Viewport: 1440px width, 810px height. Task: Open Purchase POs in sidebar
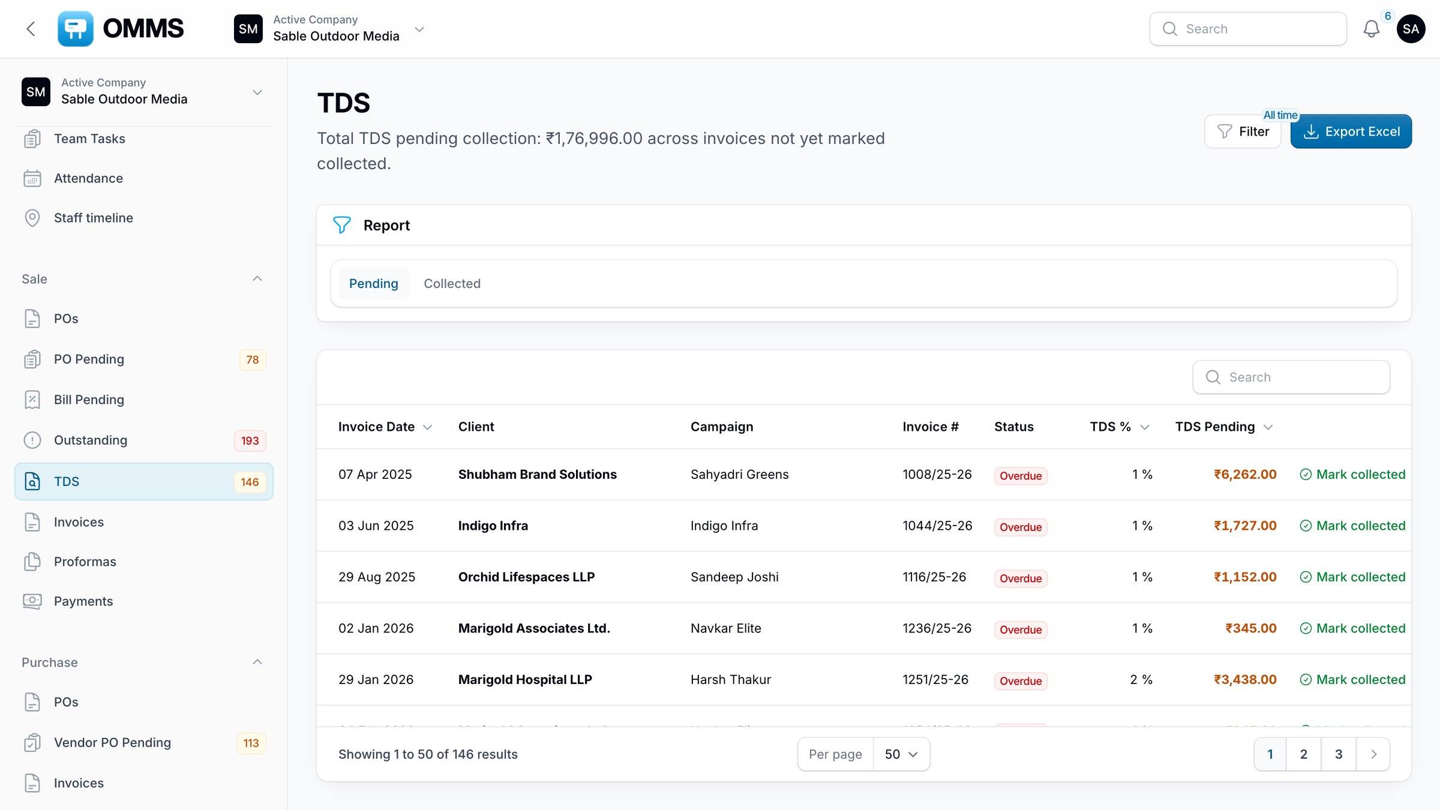[x=144, y=702]
